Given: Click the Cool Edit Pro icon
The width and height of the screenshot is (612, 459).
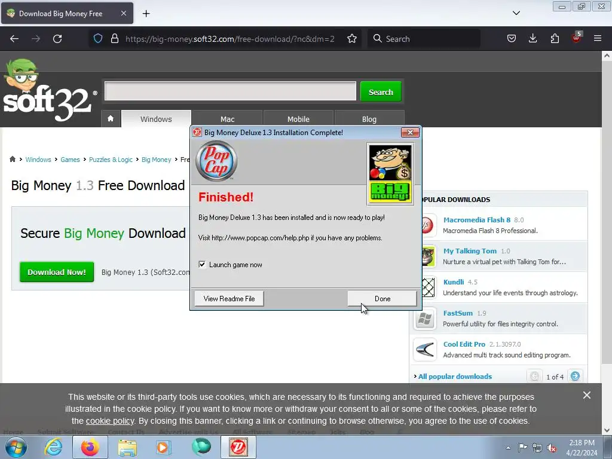Looking at the screenshot, I should (x=425, y=350).
